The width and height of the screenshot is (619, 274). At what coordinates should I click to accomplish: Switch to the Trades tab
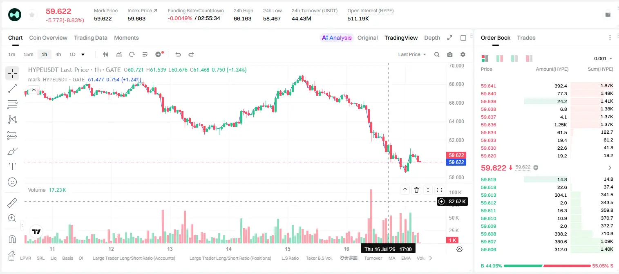[526, 38]
